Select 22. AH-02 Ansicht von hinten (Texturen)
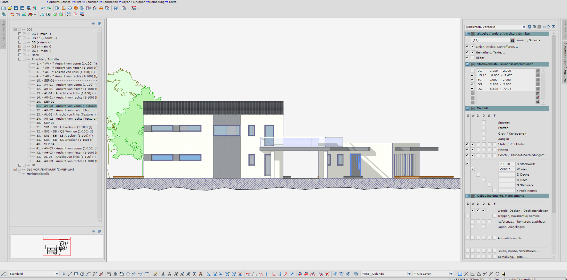 67,110
